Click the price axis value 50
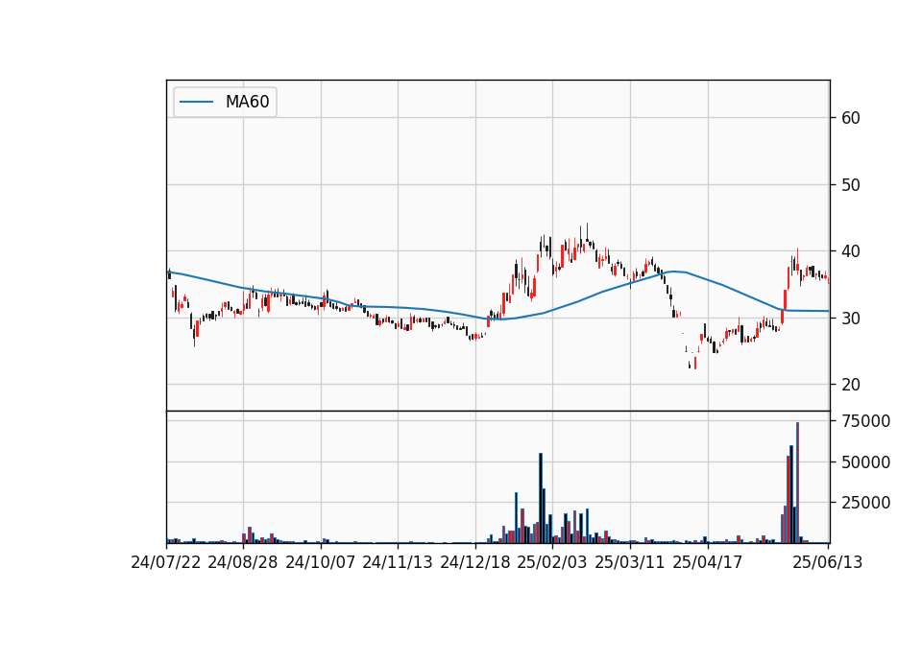Viewport: 922px width, 662px height. coord(851,185)
